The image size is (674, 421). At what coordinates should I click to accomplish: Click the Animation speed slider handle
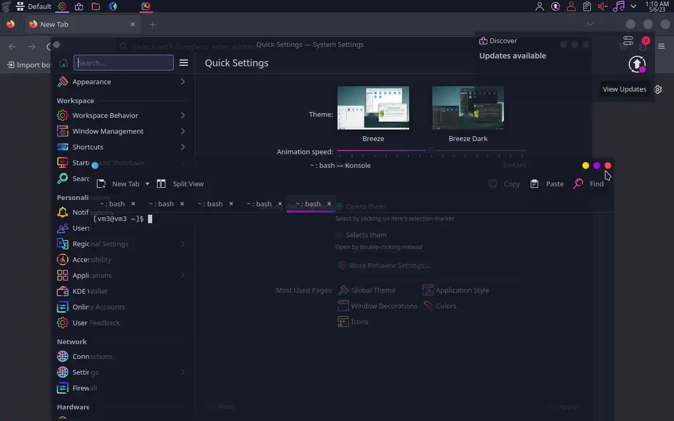point(431,151)
